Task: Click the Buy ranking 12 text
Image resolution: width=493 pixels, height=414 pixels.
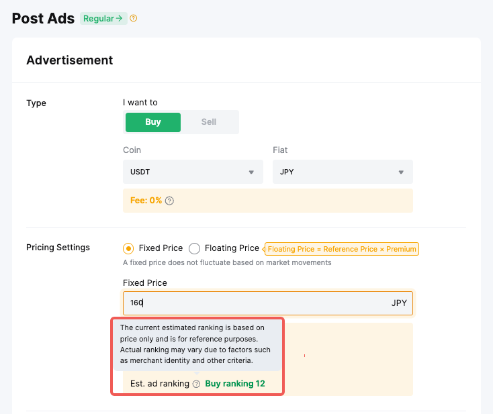Action: 234,384
